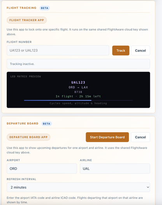The width and height of the screenshot is (162, 205).
Task: Open the Refresh Interval dropdown
Action: [x=78, y=187]
